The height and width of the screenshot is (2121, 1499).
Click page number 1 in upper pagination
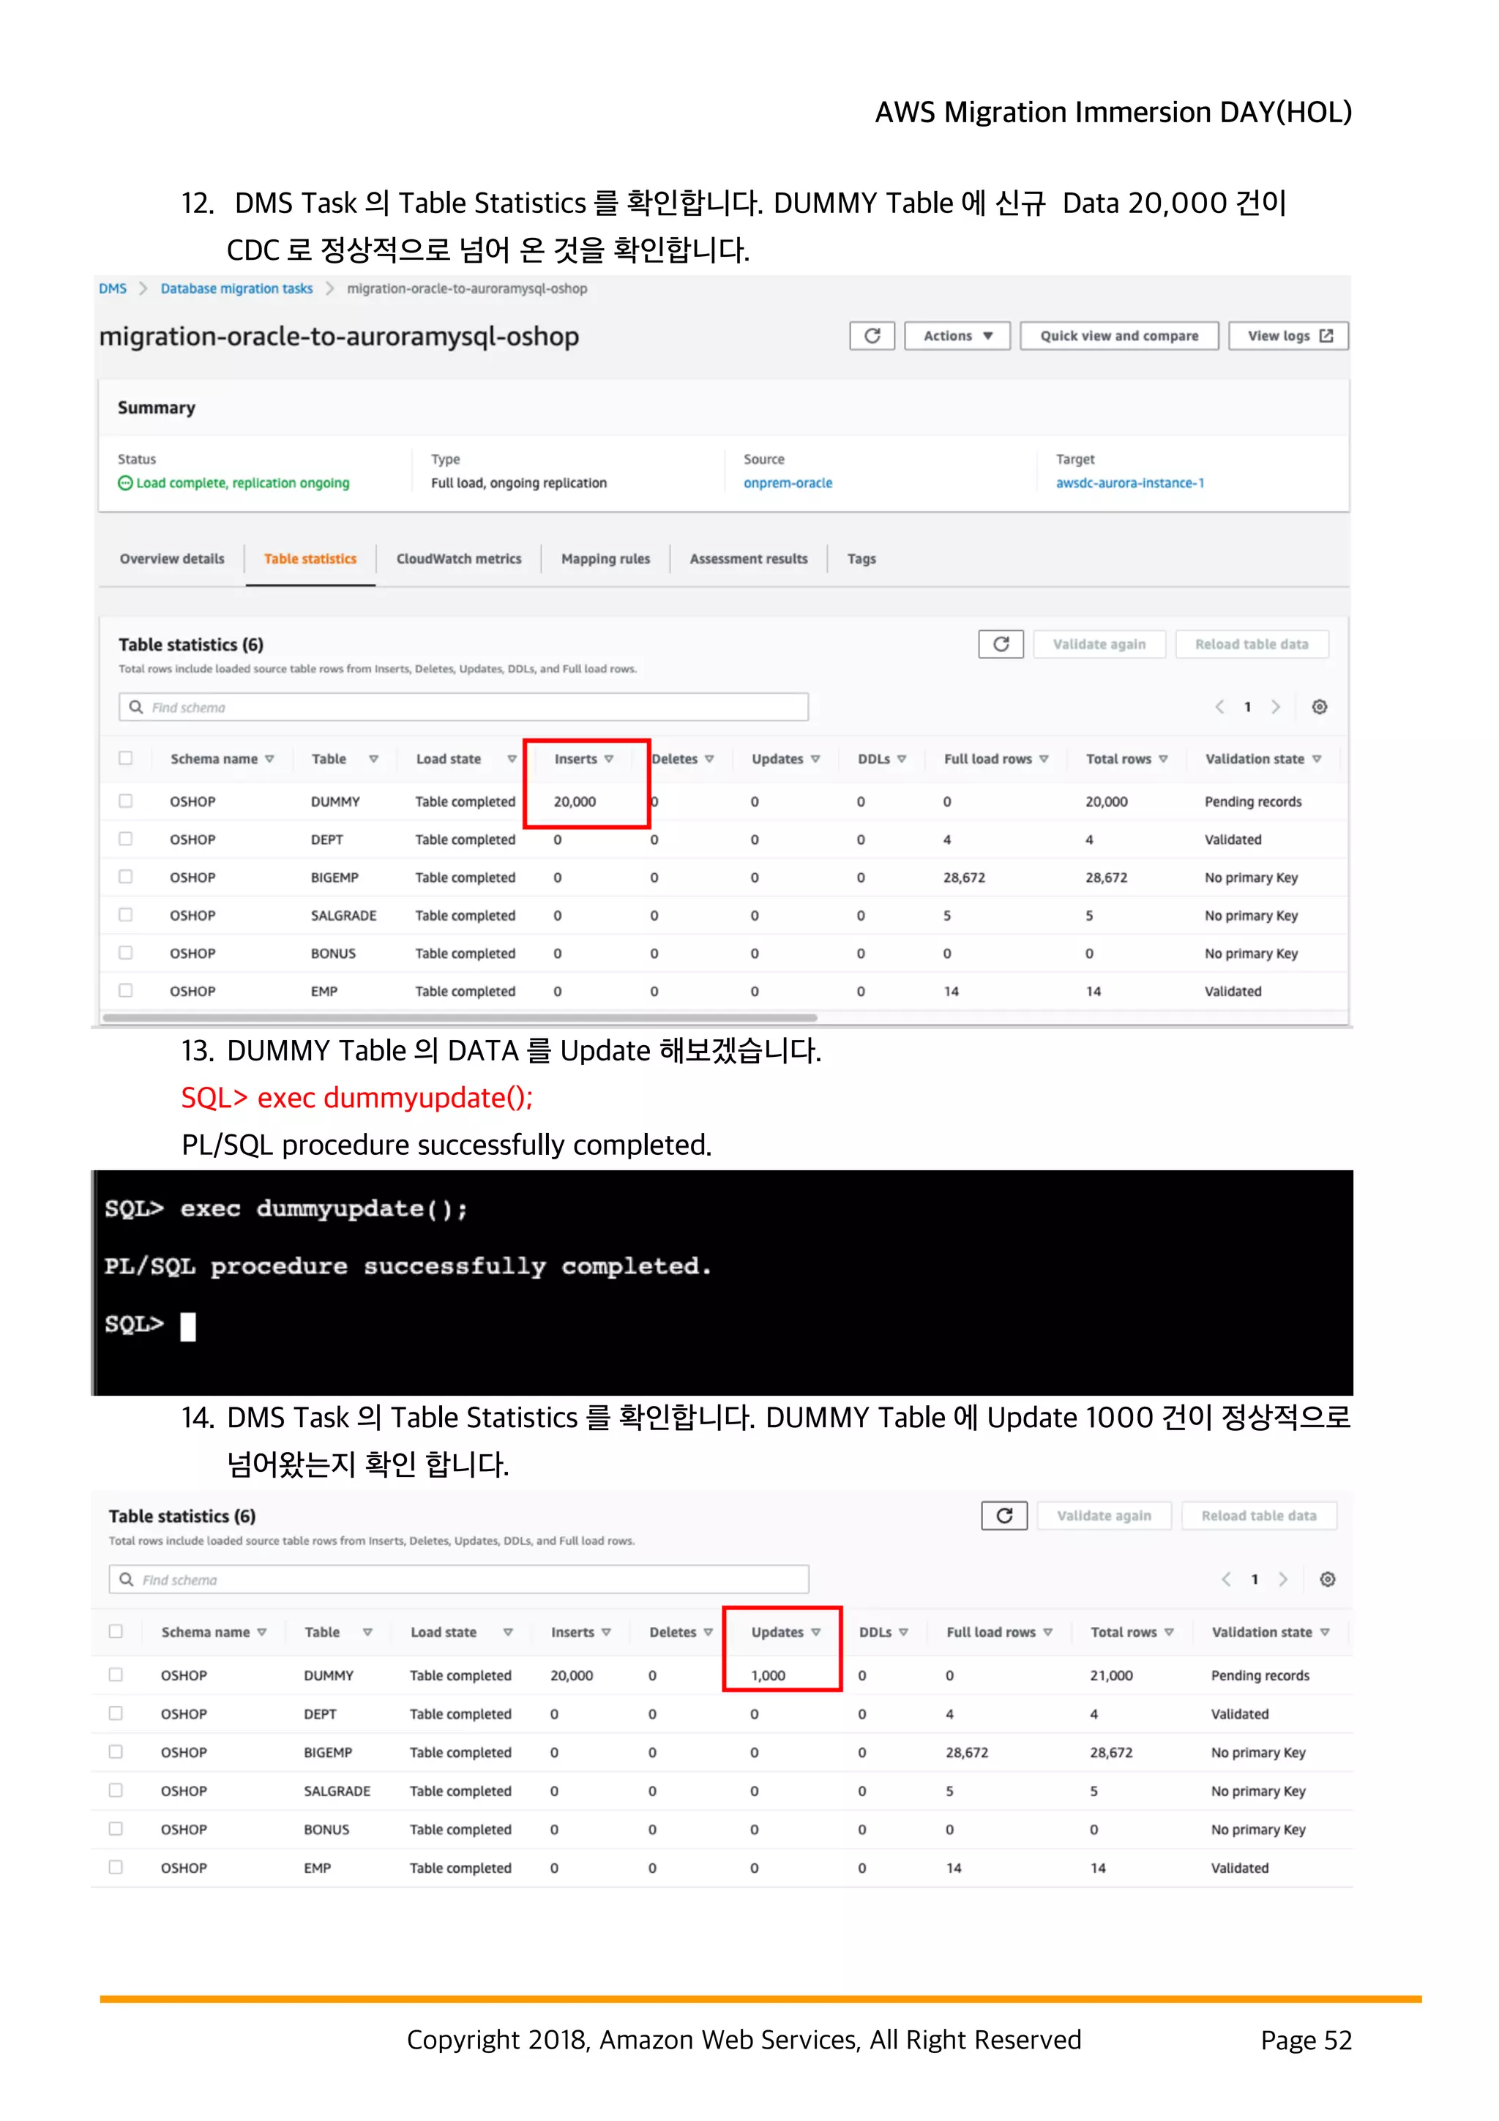(1248, 707)
